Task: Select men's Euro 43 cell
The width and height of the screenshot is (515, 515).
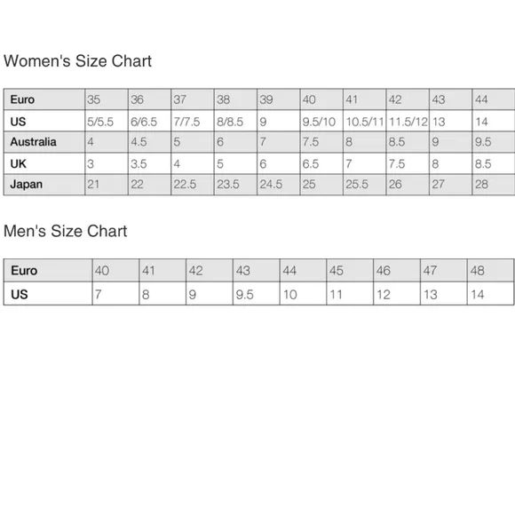Action: [x=257, y=271]
